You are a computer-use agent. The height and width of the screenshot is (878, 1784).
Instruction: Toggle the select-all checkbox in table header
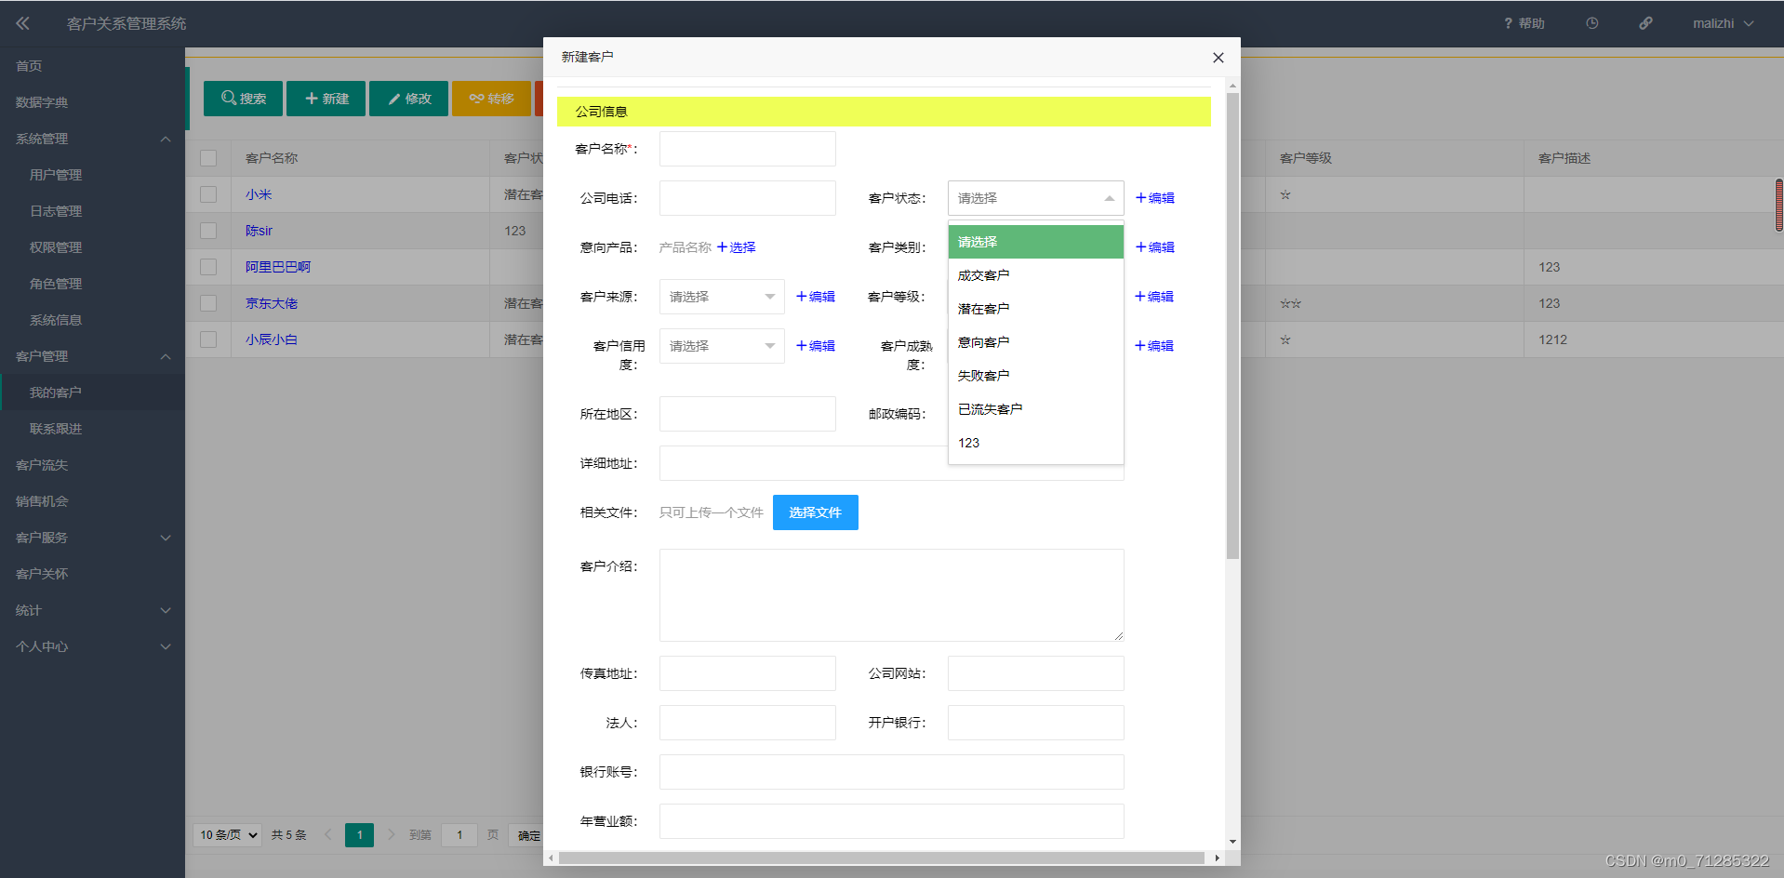(208, 157)
